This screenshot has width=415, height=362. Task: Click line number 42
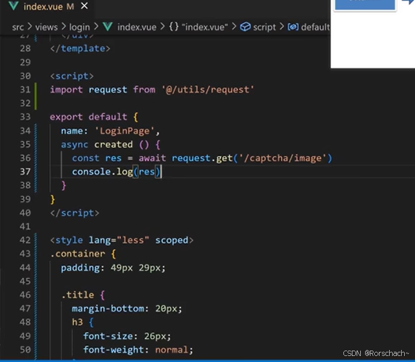(25, 240)
